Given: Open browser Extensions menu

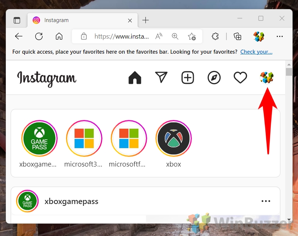Looking at the screenshot, I should point(215,36).
